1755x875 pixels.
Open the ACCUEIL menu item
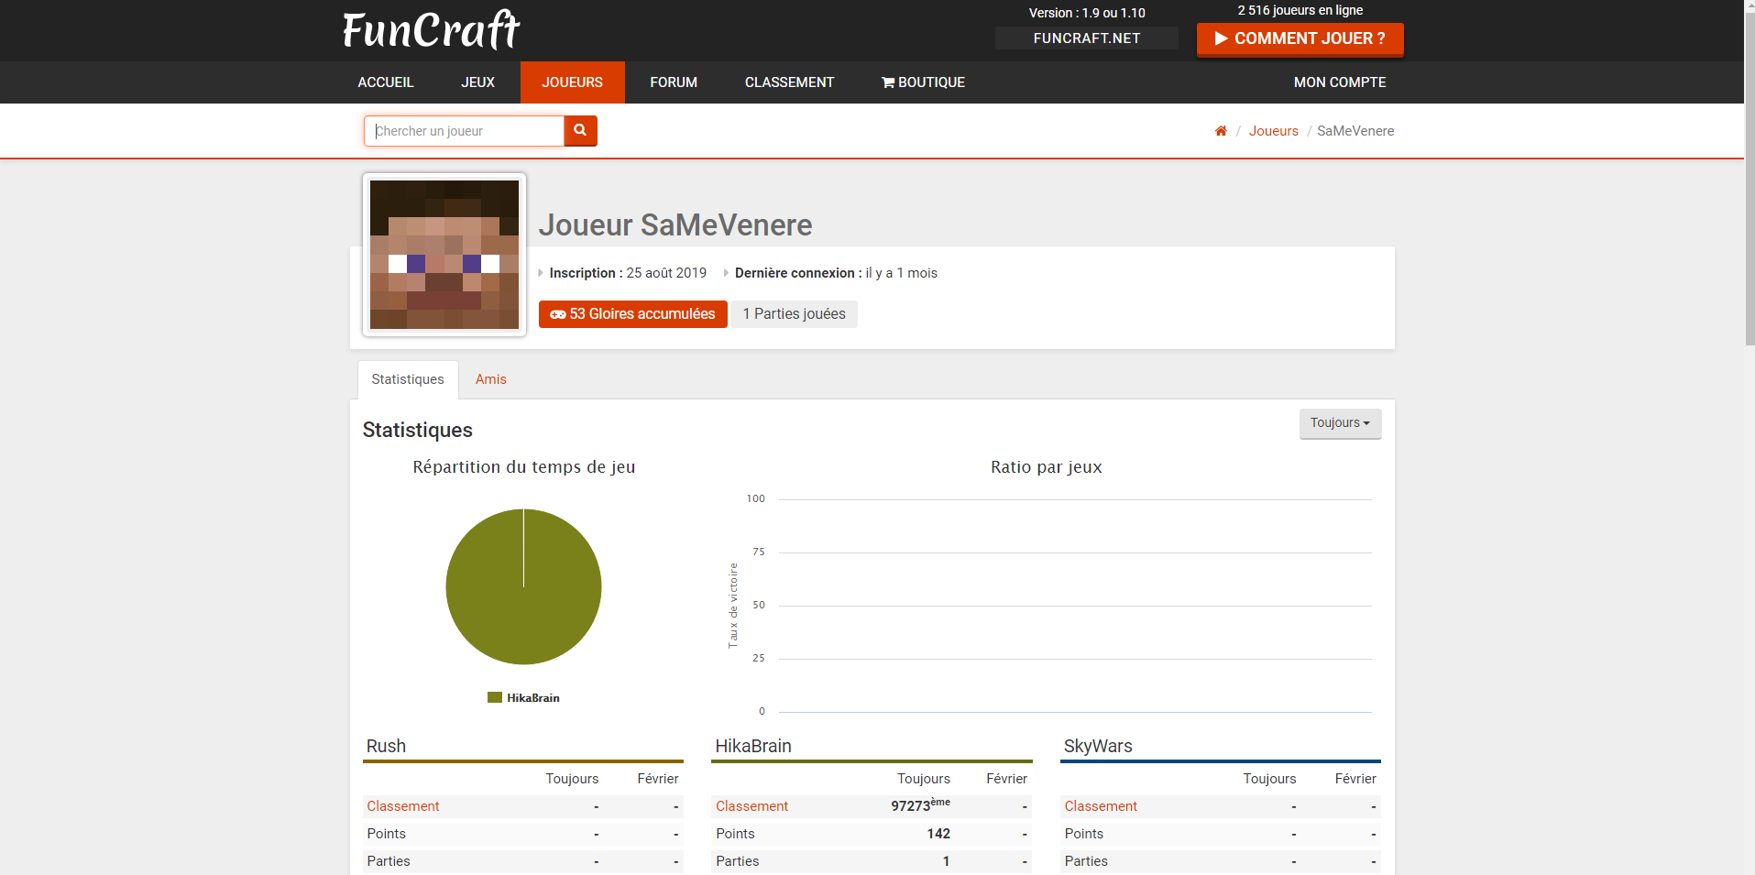tap(386, 82)
